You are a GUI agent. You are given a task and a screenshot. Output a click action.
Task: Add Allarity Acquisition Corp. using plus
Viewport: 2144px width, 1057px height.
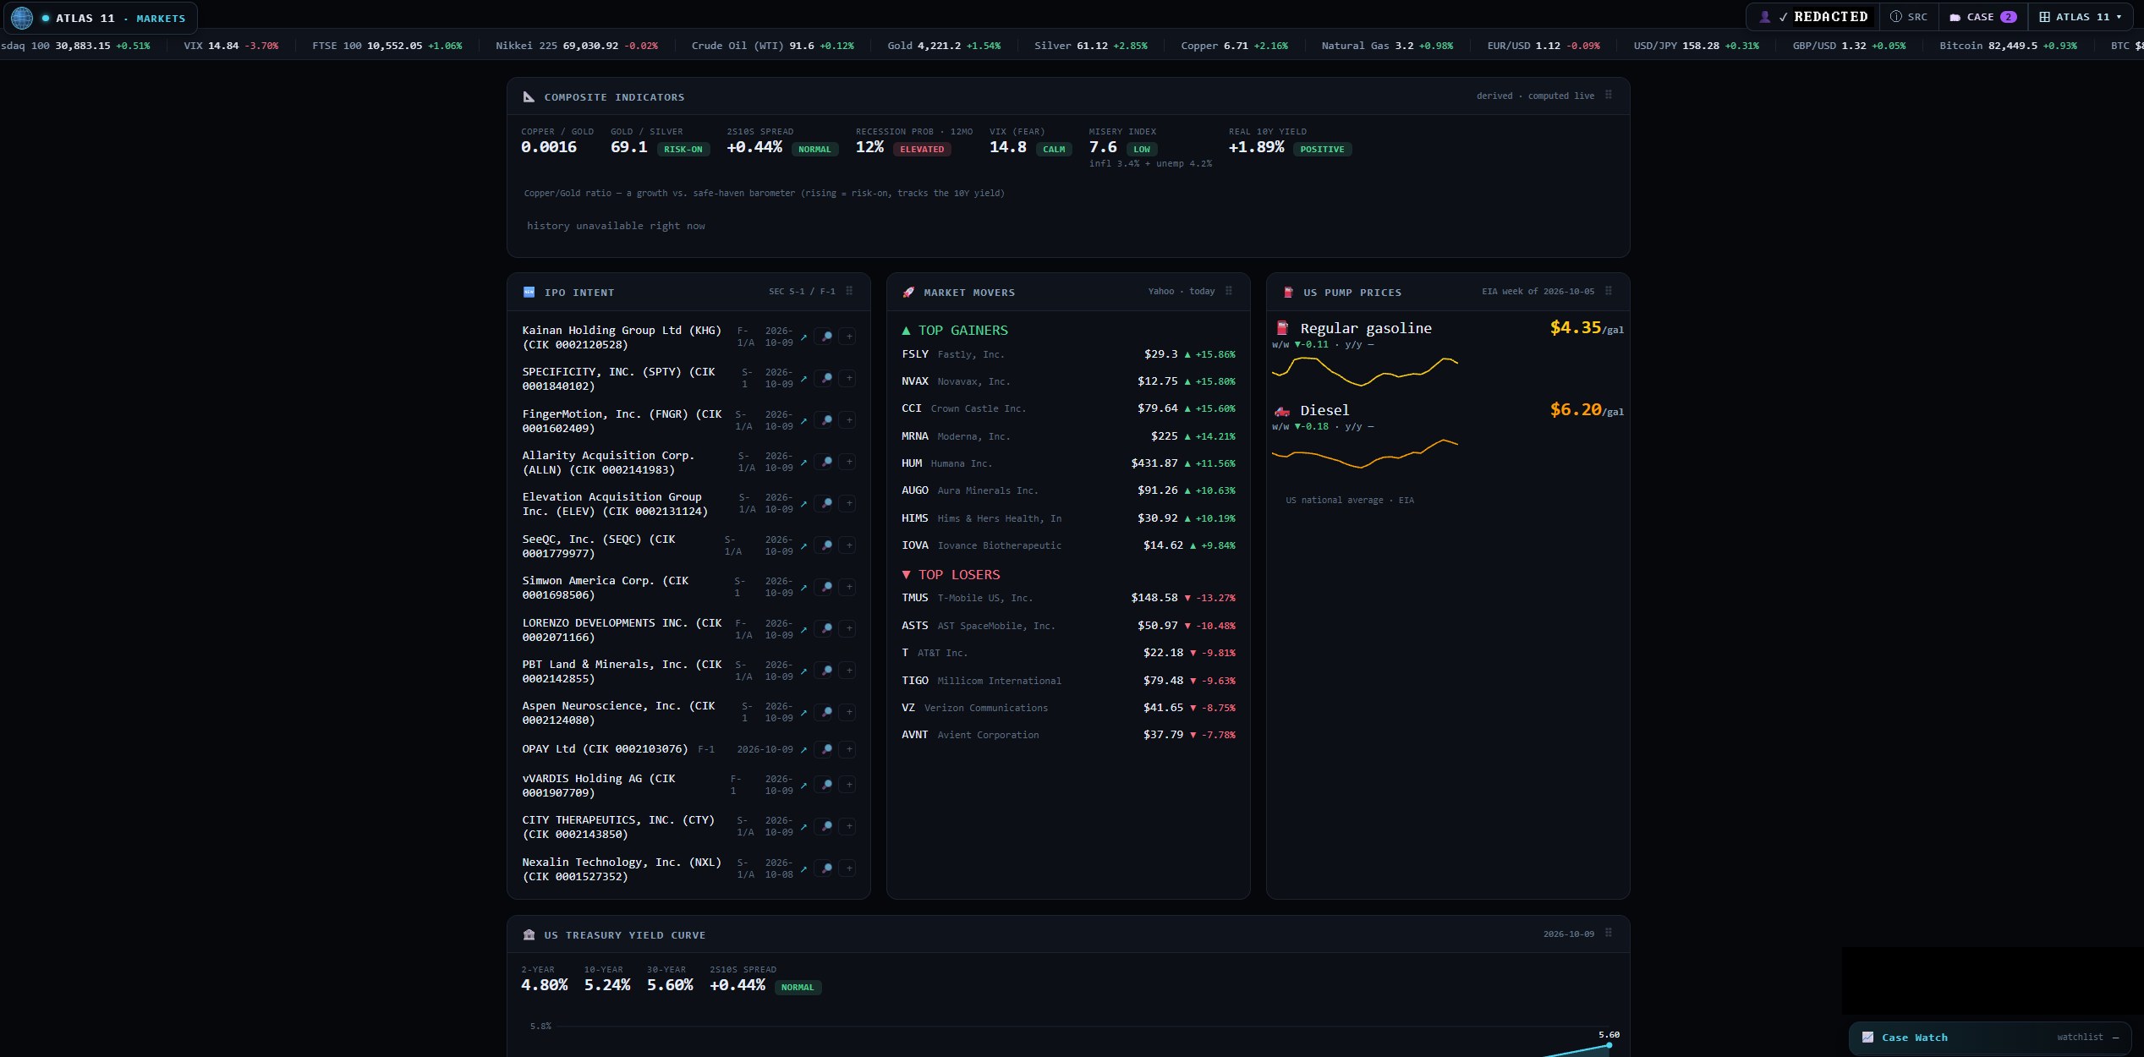[x=848, y=462]
